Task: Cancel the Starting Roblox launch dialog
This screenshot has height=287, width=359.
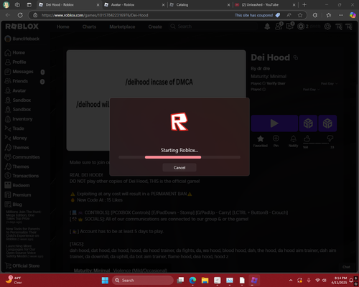Action: point(179,167)
